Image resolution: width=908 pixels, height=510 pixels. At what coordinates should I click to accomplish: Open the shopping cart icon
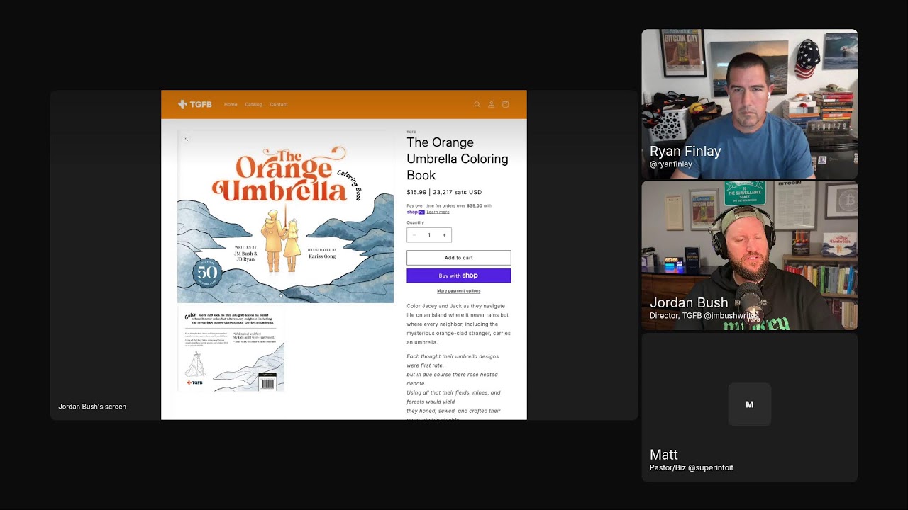pyautogui.click(x=505, y=104)
